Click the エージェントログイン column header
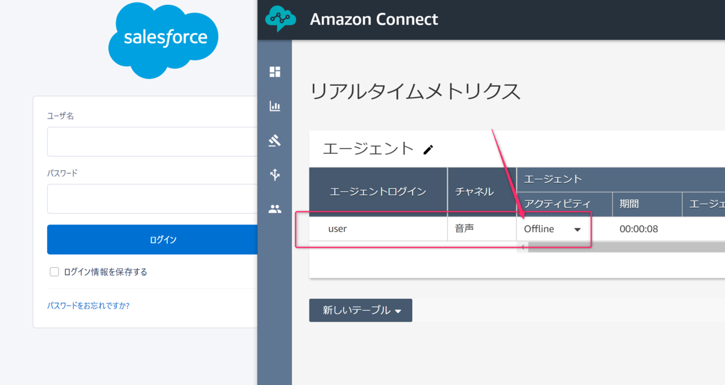Viewport: 725px width, 385px height. pyautogui.click(x=378, y=192)
